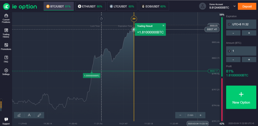Open Settings from the sidebar
The width and height of the screenshot is (258, 126).
click(x=6, y=72)
